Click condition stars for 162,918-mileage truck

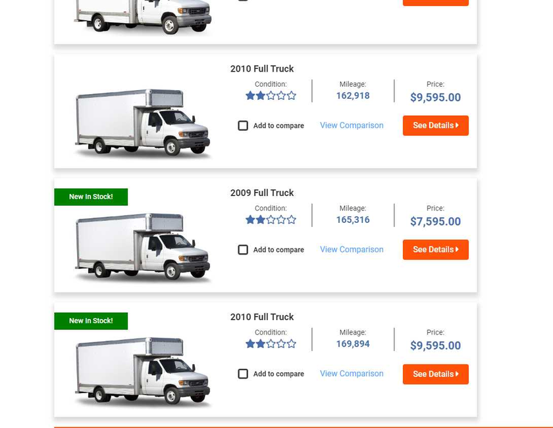click(x=271, y=96)
